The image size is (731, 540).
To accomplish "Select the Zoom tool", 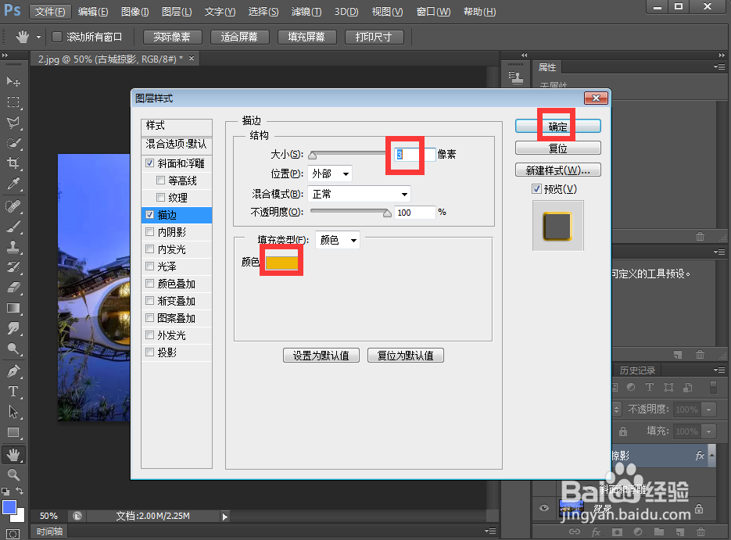I will point(13,474).
